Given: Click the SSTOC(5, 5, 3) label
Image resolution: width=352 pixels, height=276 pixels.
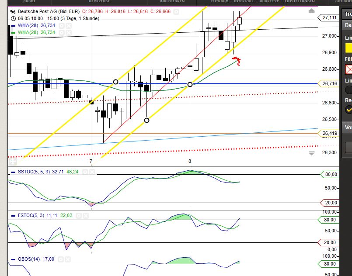Looking at the screenshot, I should coord(34,172).
